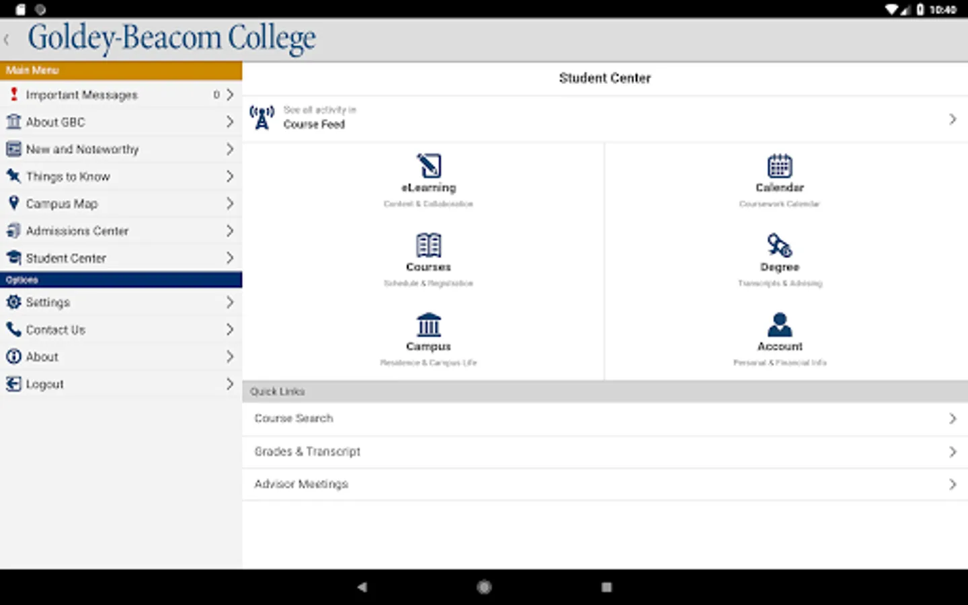Tap the Android back navigation button

point(362,587)
